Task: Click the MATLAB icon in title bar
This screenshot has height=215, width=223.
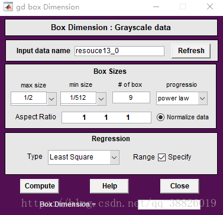Action: pos(8,7)
